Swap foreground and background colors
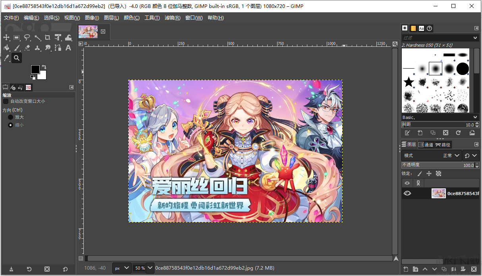The width and height of the screenshot is (482, 276). [44, 66]
